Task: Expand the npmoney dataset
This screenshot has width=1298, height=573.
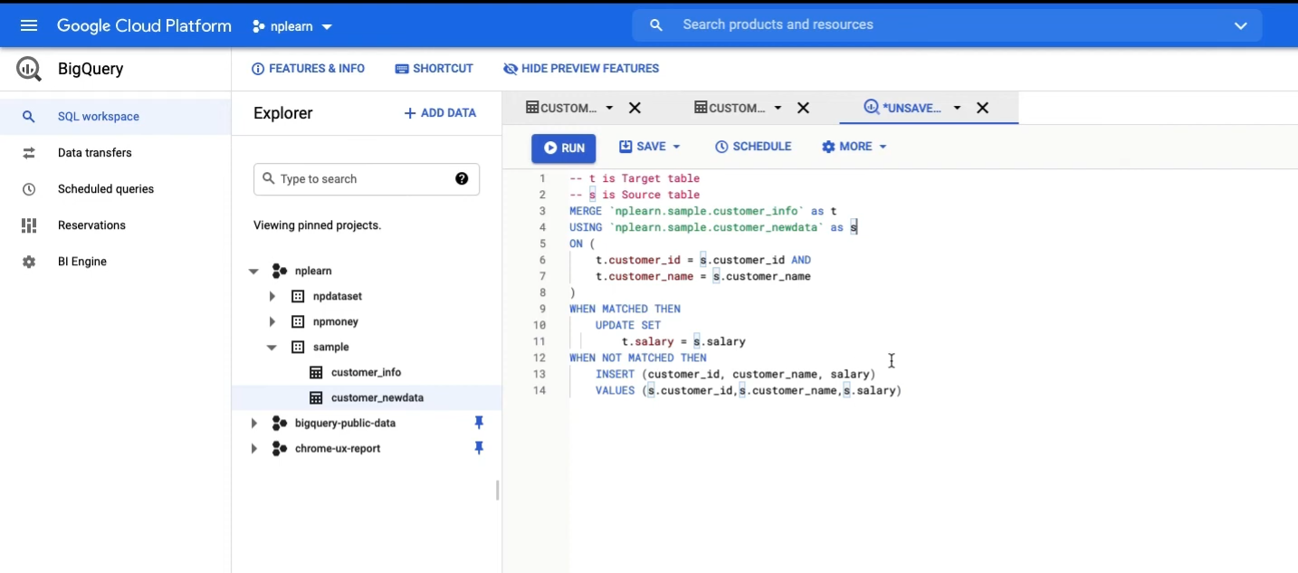Action: coord(272,321)
